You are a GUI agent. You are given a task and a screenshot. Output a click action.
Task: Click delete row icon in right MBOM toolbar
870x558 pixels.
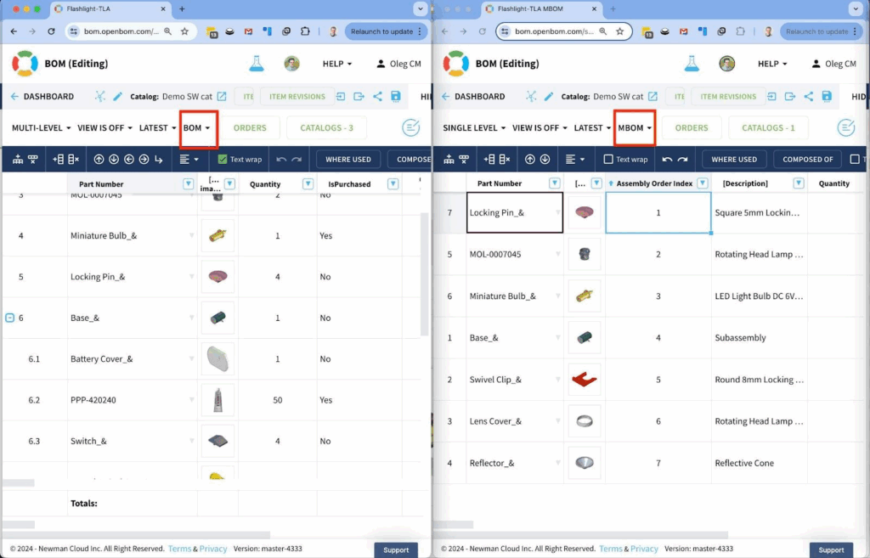(x=505, y=159)
